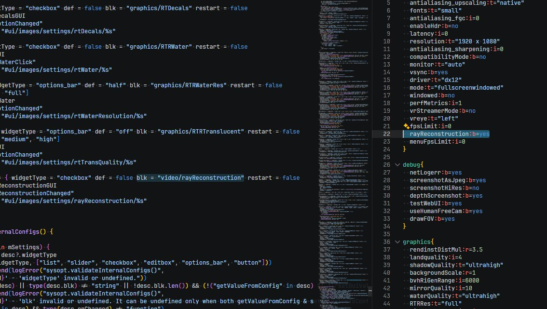Viewport: 547px width, 309px height.
Task: Click line number 36 in gutter
Action: [x=386, y=242]
